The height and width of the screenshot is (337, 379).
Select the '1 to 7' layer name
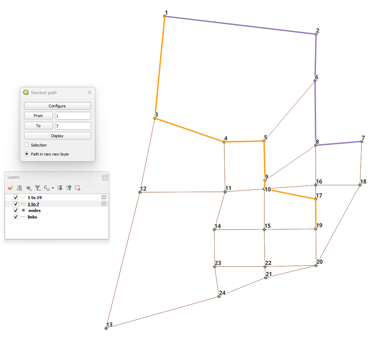coord(33,204)
